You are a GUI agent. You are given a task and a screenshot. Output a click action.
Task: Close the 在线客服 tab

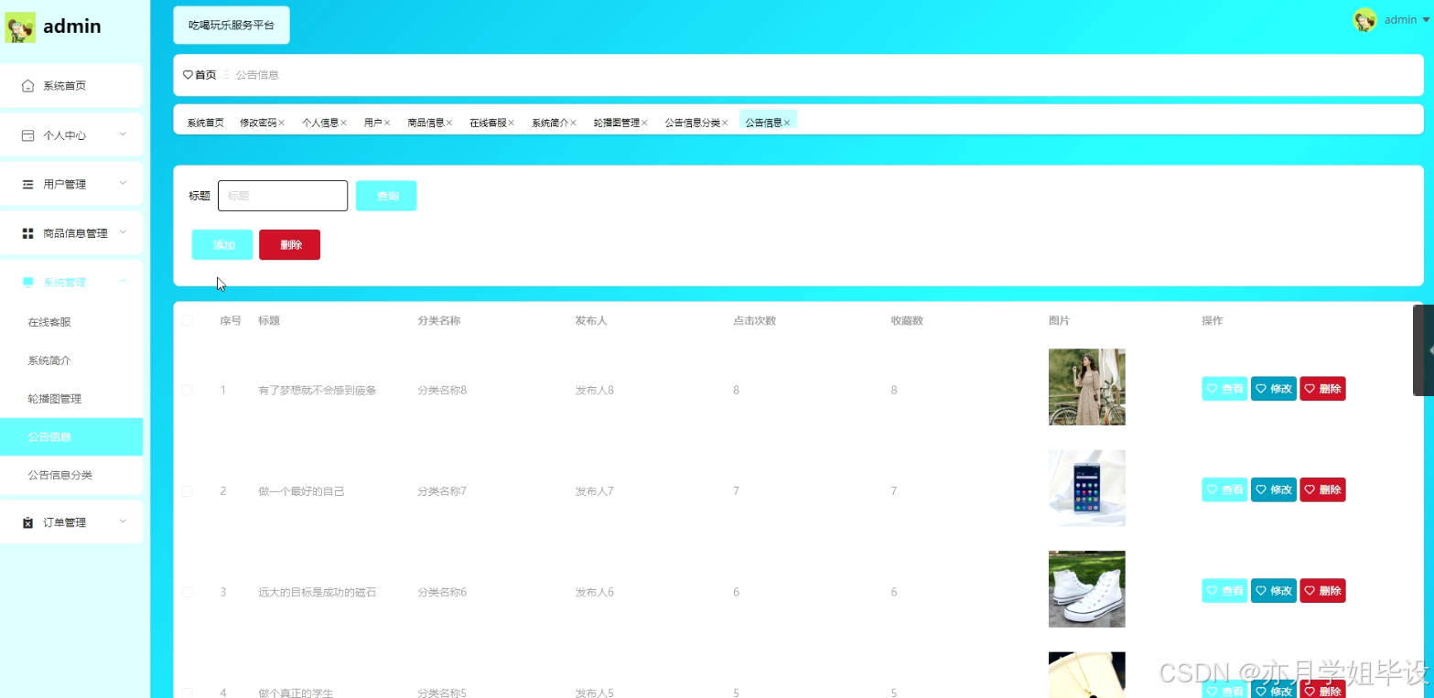click(x=512, y=123)
